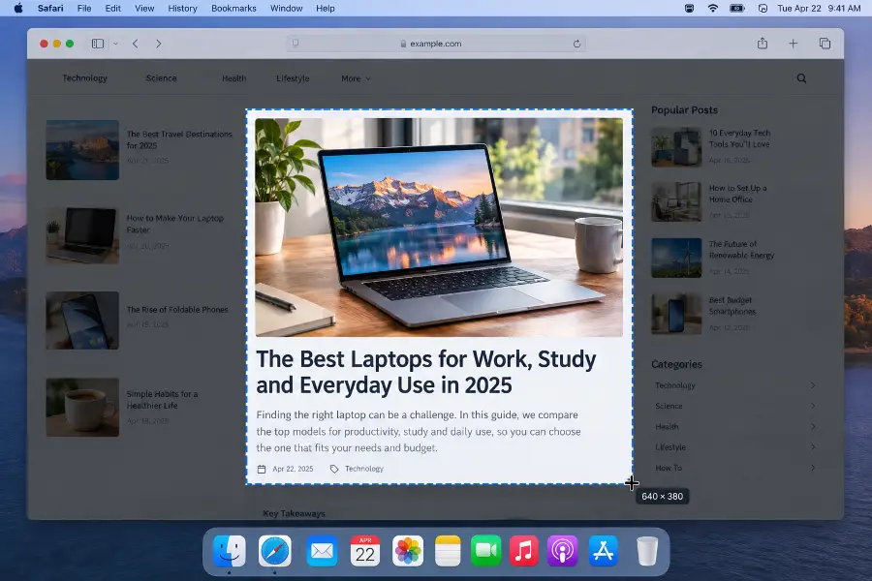Screen dimensions: 872x581
Task: Click the example.com address bar
Action: (x=436, y=44)
